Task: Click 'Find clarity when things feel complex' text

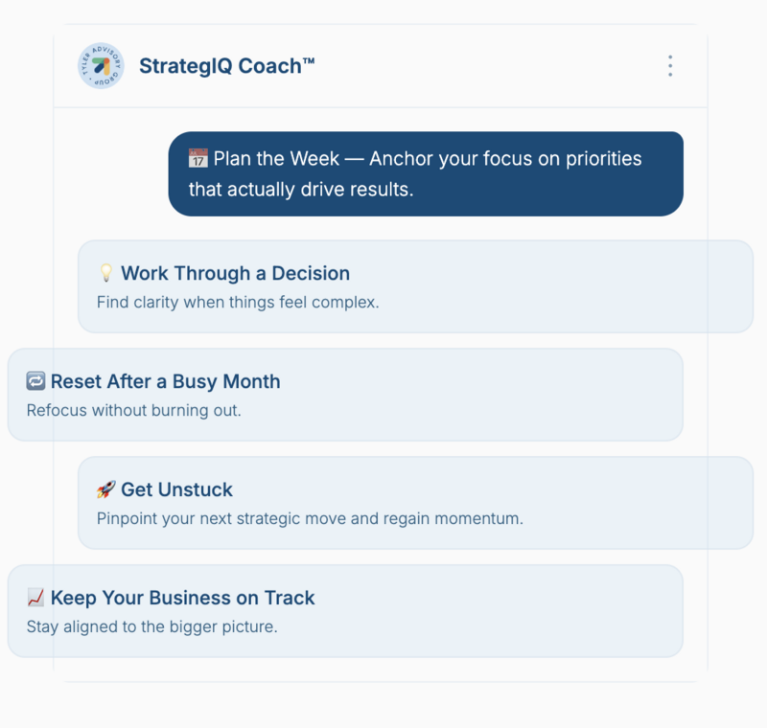Action: (x=238, y=303)
